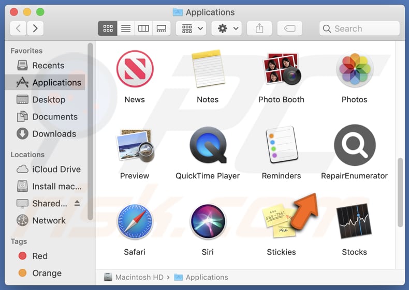Open the News app icon
Viewport: 409px width, 290px height.
tap(135, 69)
